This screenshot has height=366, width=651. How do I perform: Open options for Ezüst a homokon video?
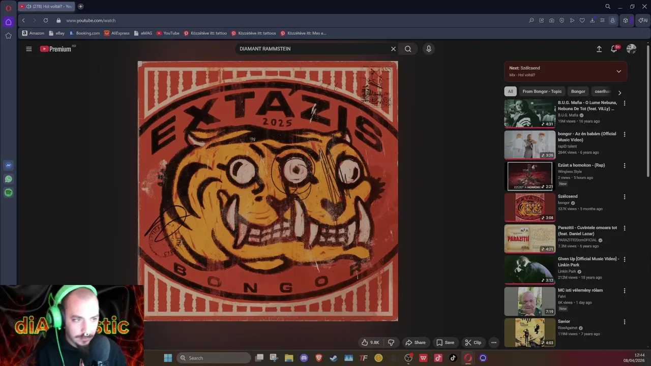625,166
